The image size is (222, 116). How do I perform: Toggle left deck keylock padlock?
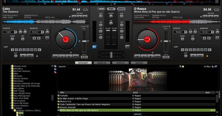pyautogui.click(x=88, y=26)
